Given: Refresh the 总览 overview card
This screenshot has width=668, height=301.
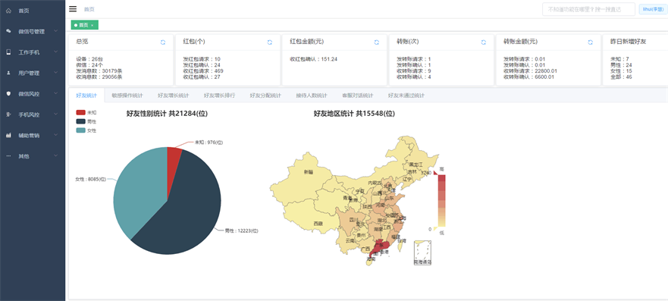Looking at the screenshot, I should pos(163,42).
